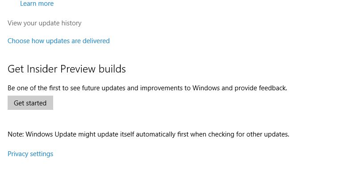
Task: Start joining Insider Preview via Get started
Action: [30, 103]
